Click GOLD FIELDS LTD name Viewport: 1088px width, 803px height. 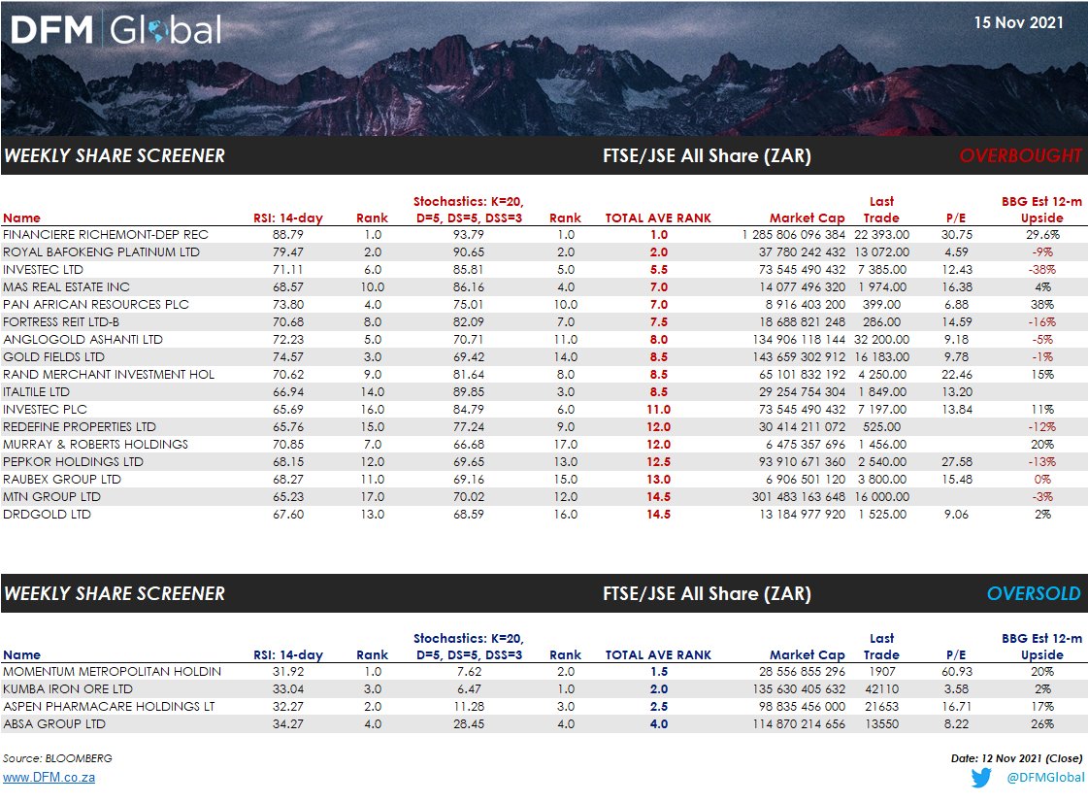coord(53,356)
